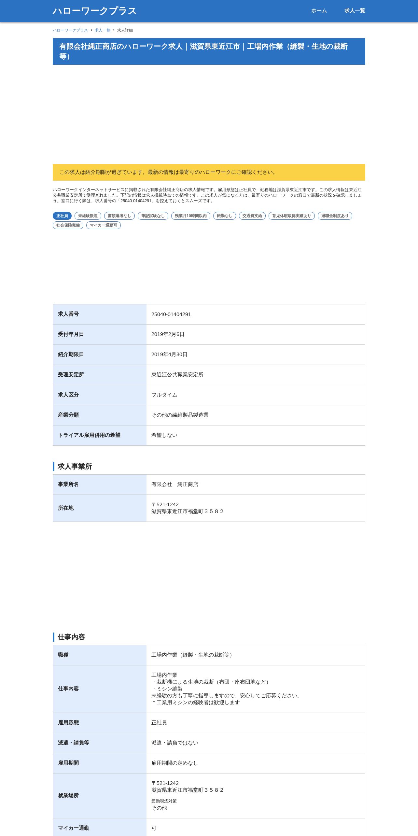Image resolution: width=418 pixels, height=836 pixels.
Task: Click the 雇用形態 row label
Action: [x=68, y=723]
